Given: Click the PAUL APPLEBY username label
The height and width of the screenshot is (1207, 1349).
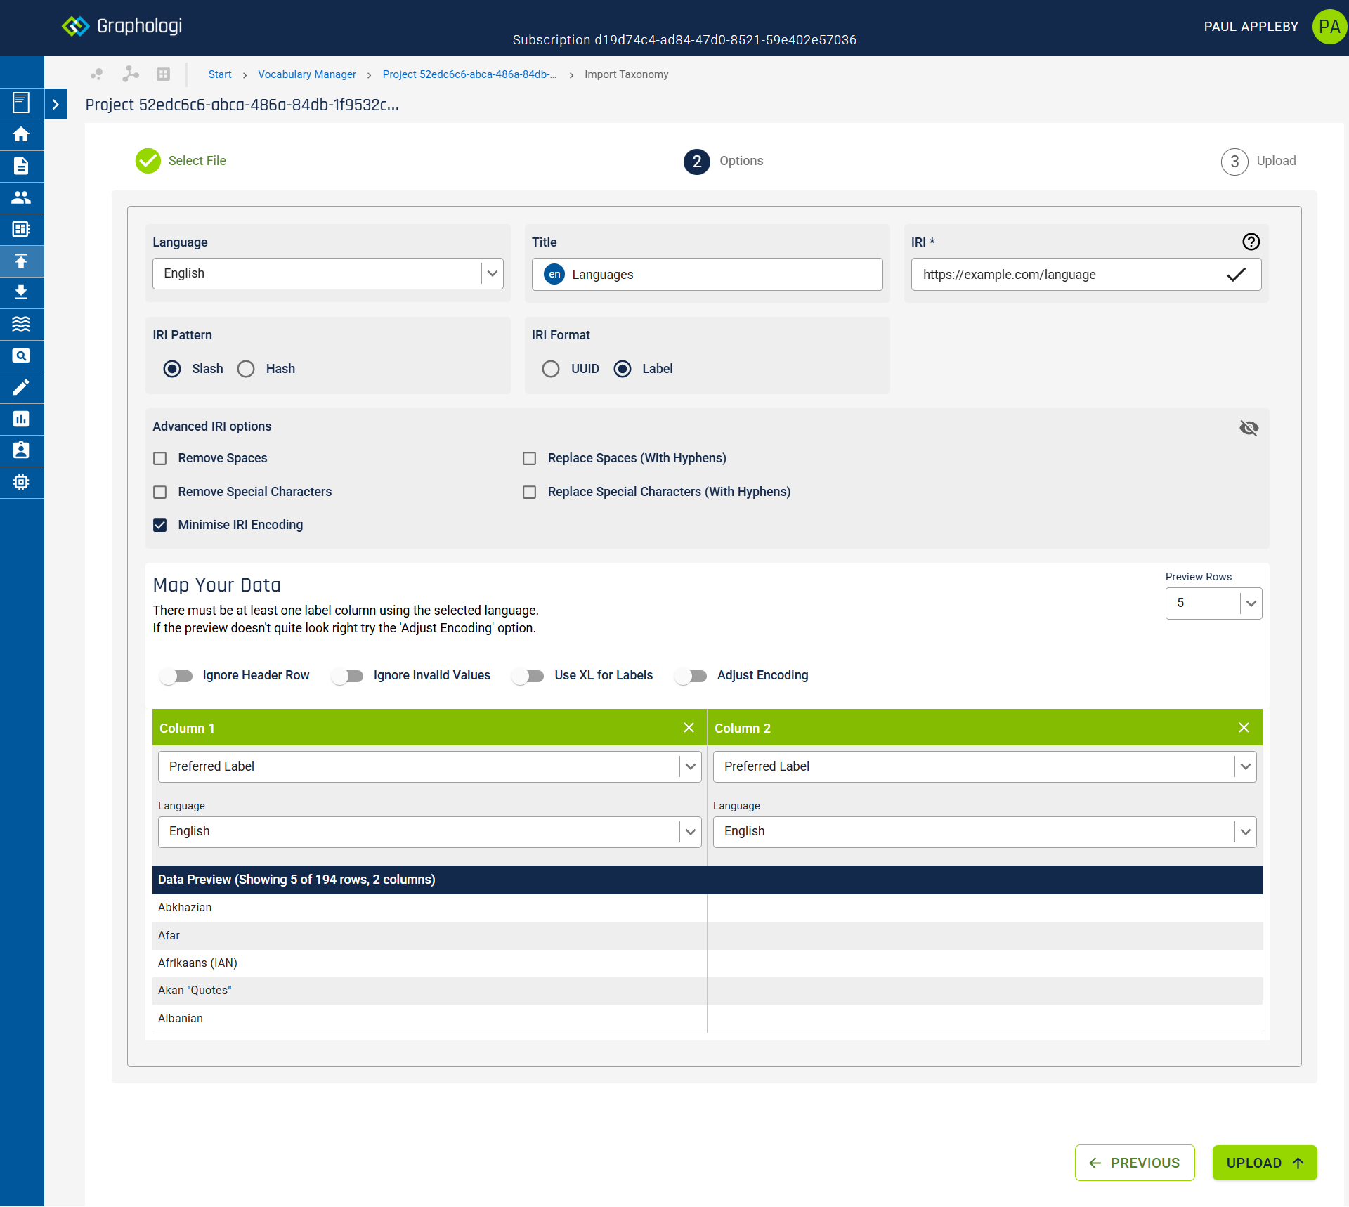Looking at the screenshot, I should click(1251, 27).
